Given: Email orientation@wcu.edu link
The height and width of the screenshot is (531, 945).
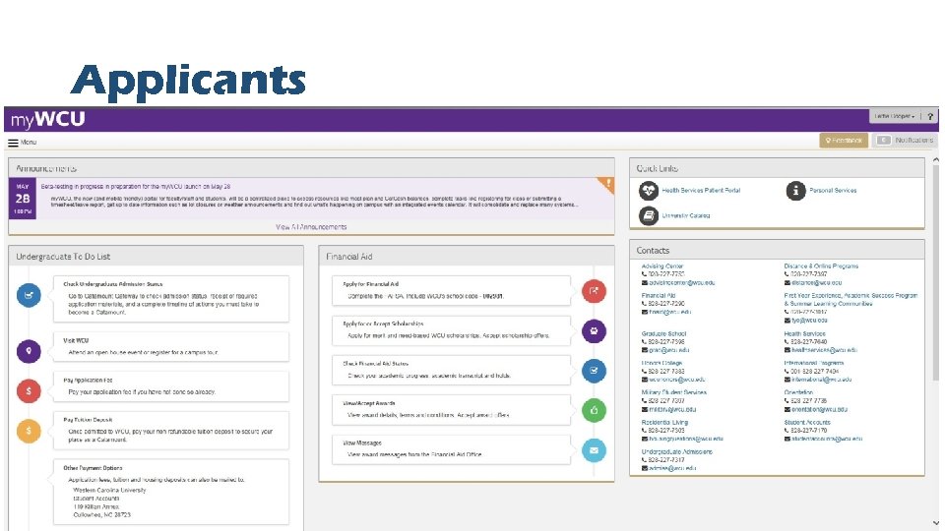Looking at the screenshot, I should [819, 409].
